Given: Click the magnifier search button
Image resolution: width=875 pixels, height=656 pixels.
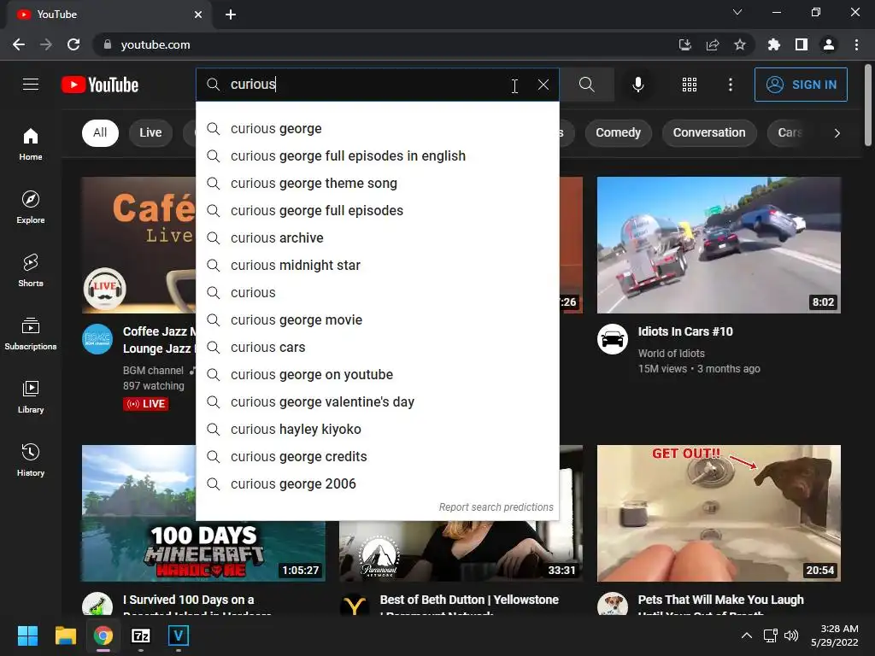Looking at the screenshot, I should point(586,85).
